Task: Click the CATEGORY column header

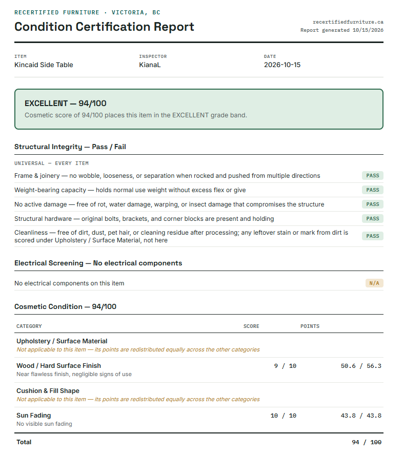Action: tap(29, 326)
